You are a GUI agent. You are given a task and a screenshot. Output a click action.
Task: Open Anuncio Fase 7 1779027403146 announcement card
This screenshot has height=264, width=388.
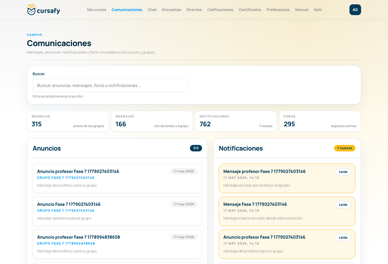(117, 211)
